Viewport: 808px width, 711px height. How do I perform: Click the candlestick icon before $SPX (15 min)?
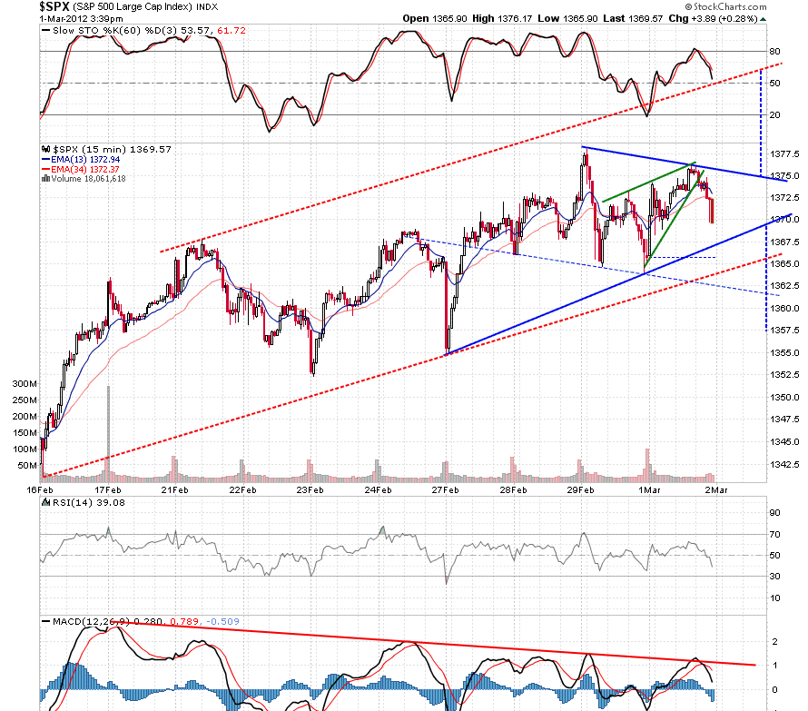click(46, 150)
